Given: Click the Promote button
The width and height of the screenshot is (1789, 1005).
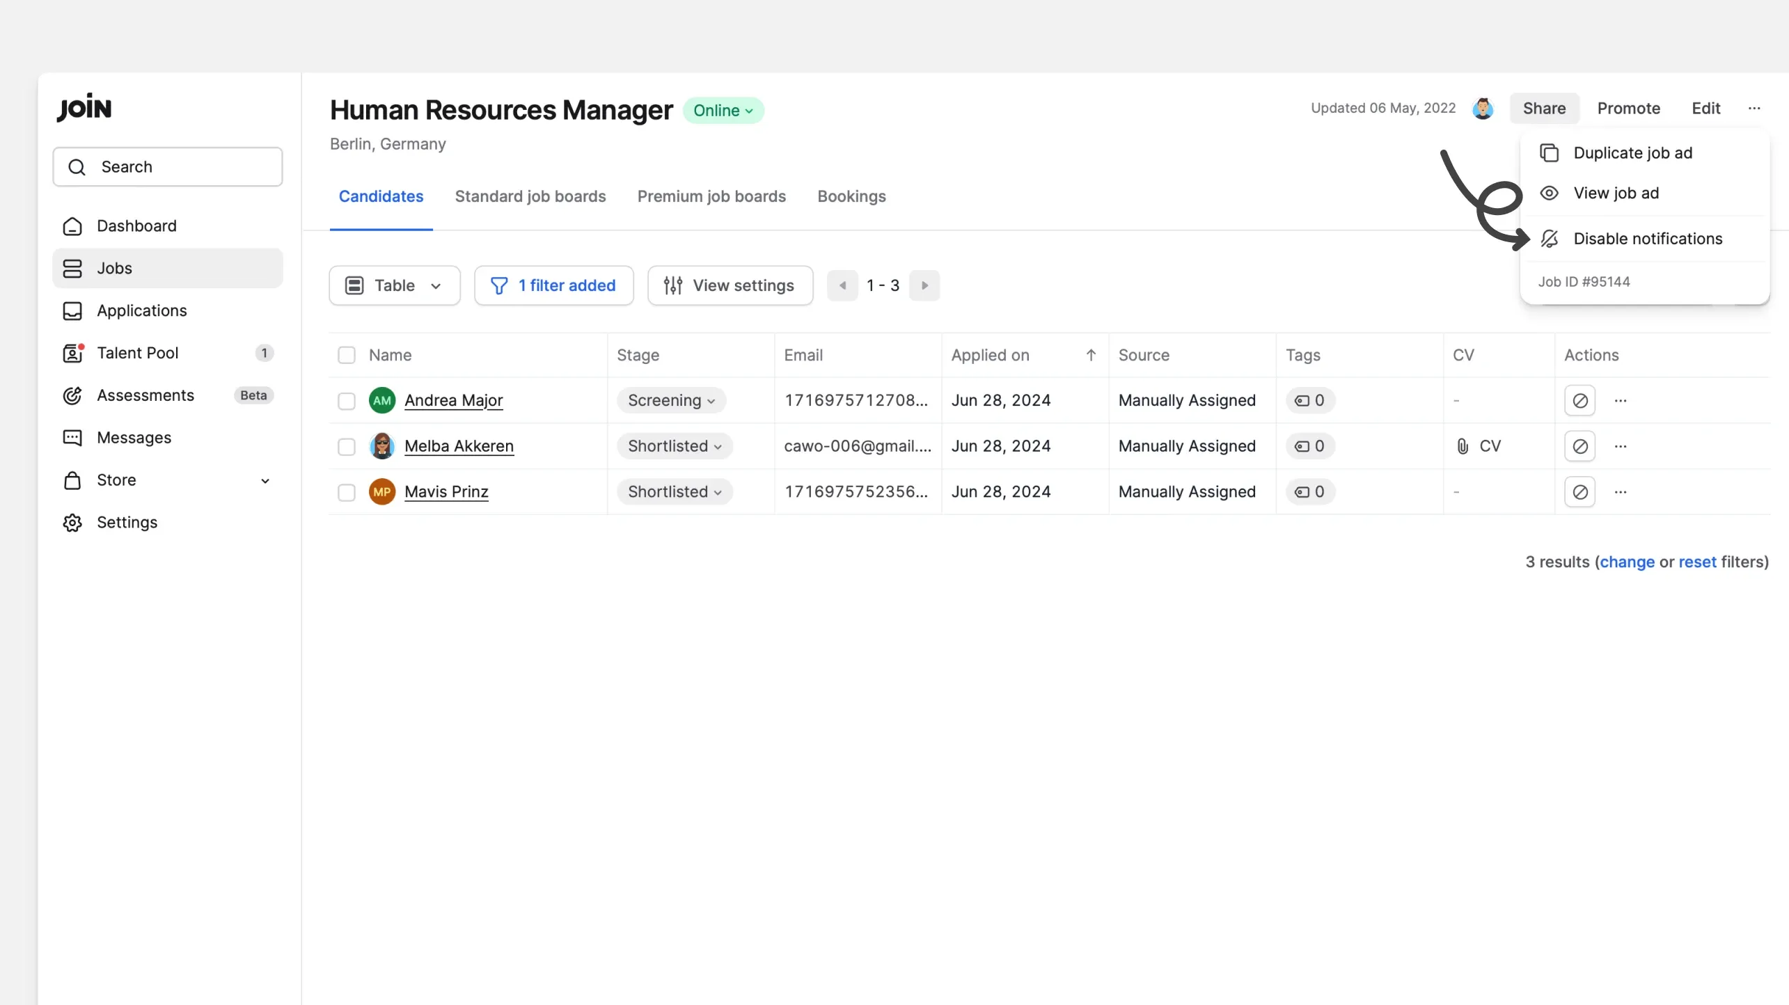Looking at the screenshot, I should (1628, 109).
